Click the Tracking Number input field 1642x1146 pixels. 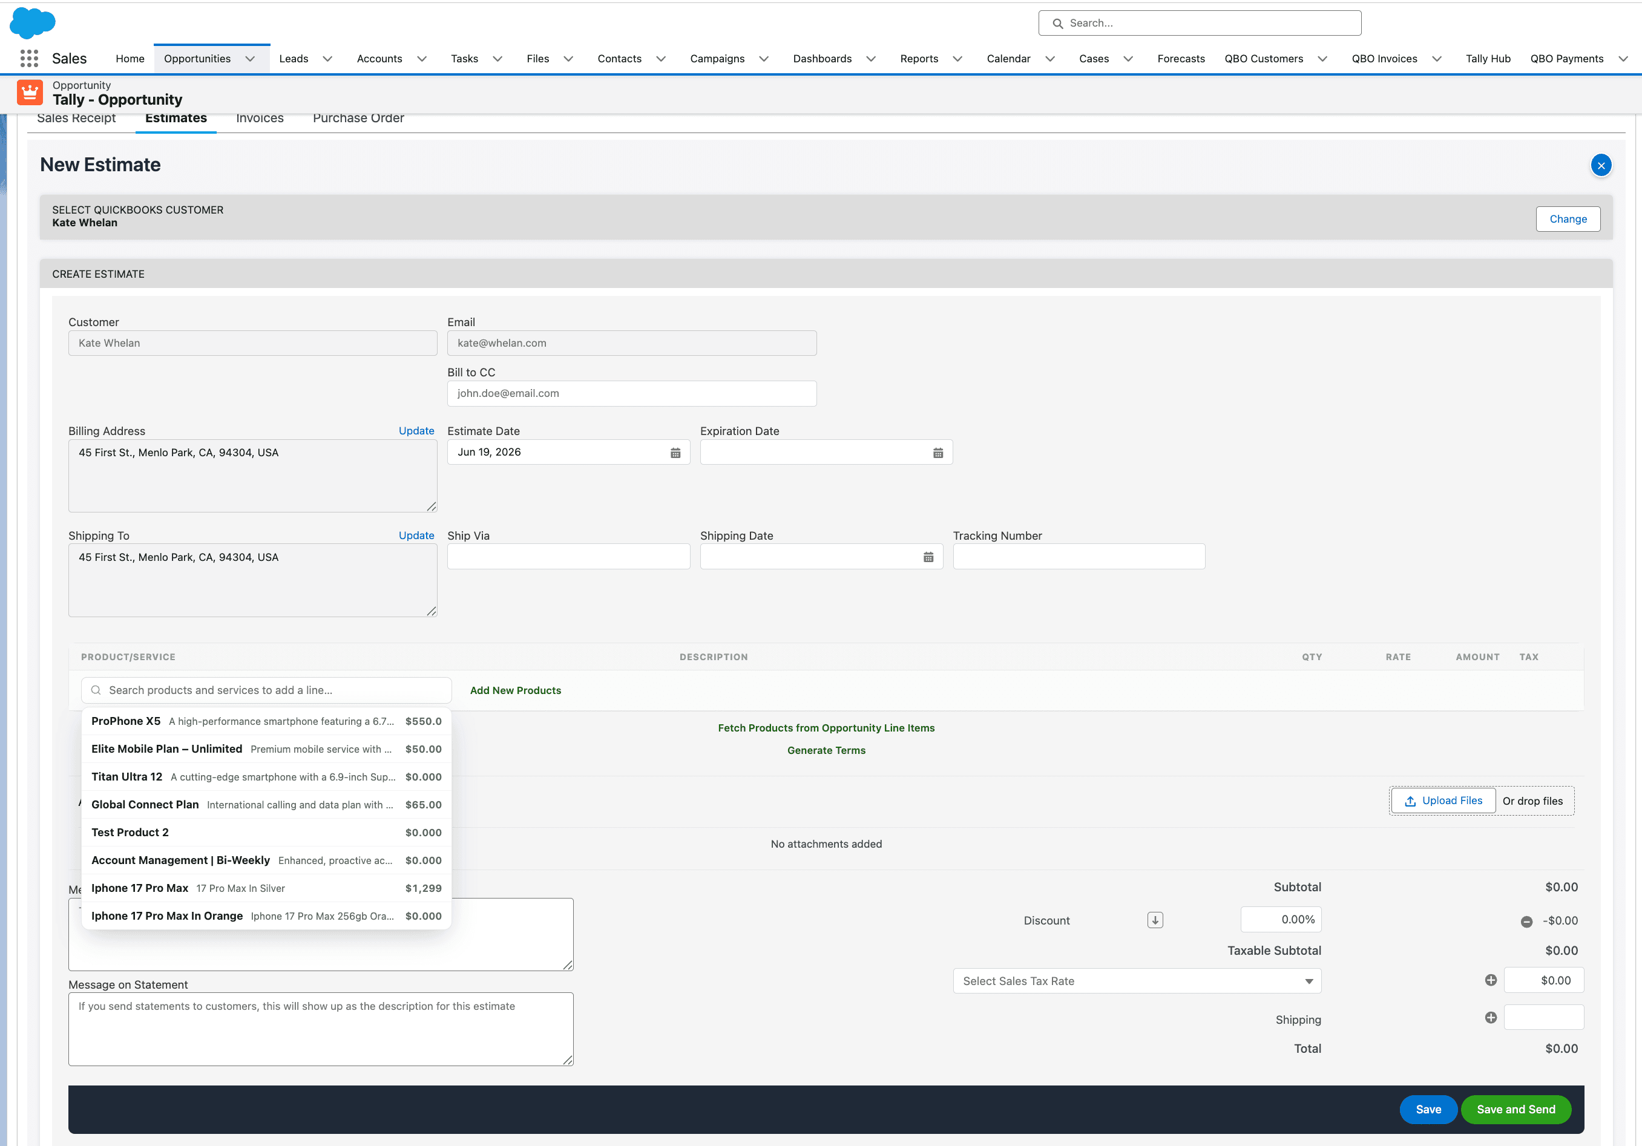[x=1079, y=556]
